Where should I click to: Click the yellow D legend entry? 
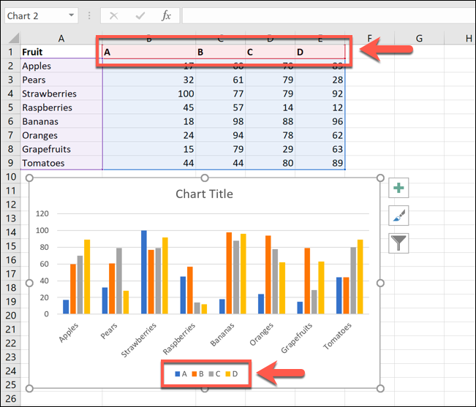231,373
